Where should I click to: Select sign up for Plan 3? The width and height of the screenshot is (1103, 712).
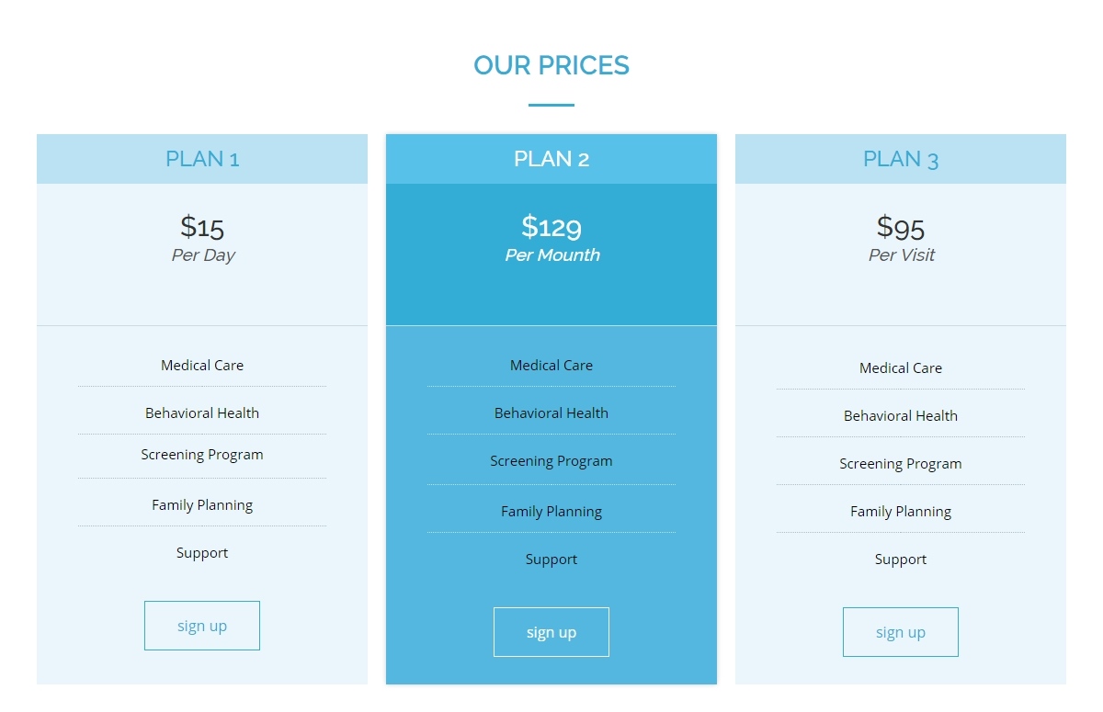coord(901,632)
